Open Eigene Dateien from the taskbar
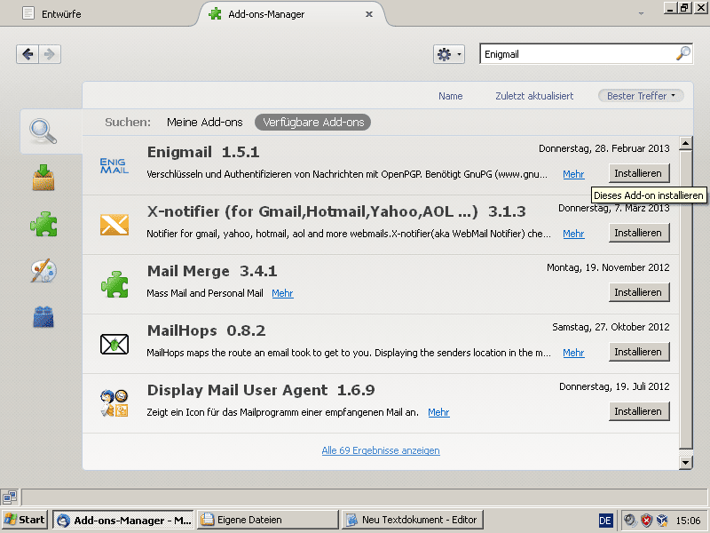 point(266,520)
